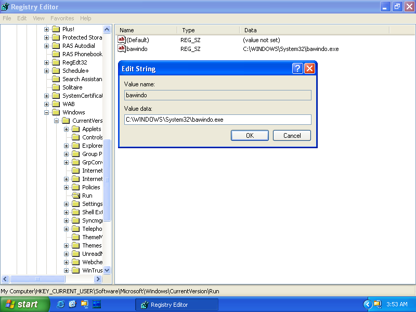Sort values by the Type column header

tap(209, 30)
